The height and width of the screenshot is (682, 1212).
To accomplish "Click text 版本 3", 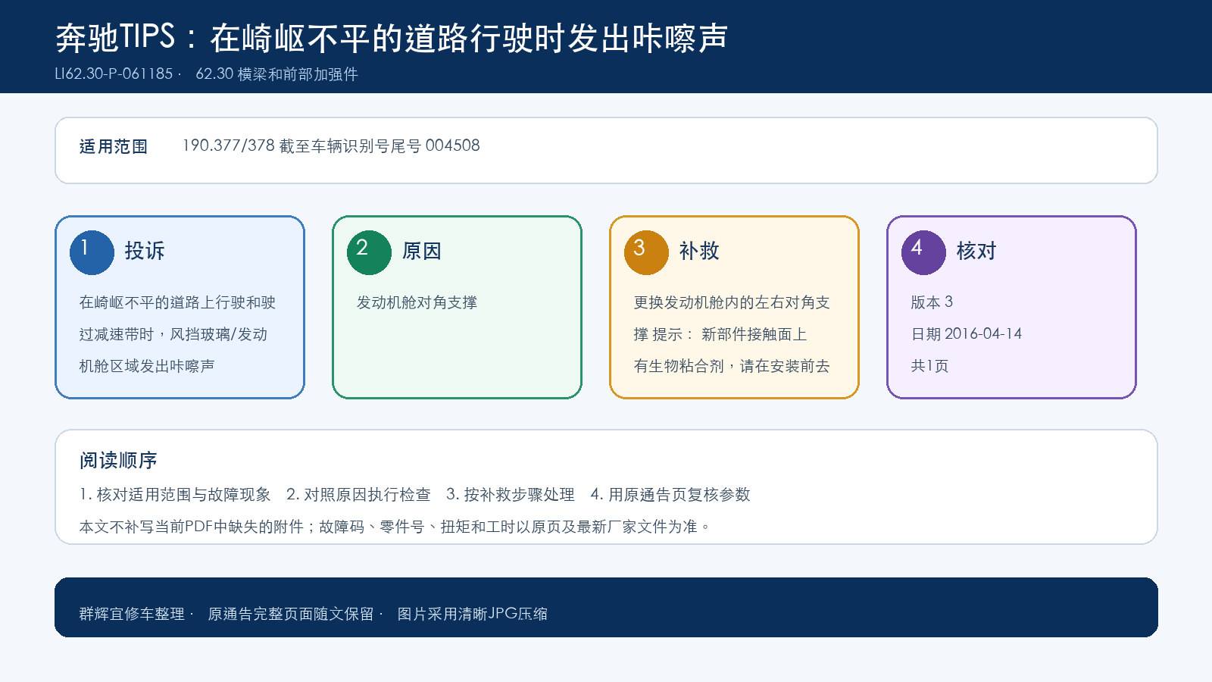I will [x=932, y=302].
